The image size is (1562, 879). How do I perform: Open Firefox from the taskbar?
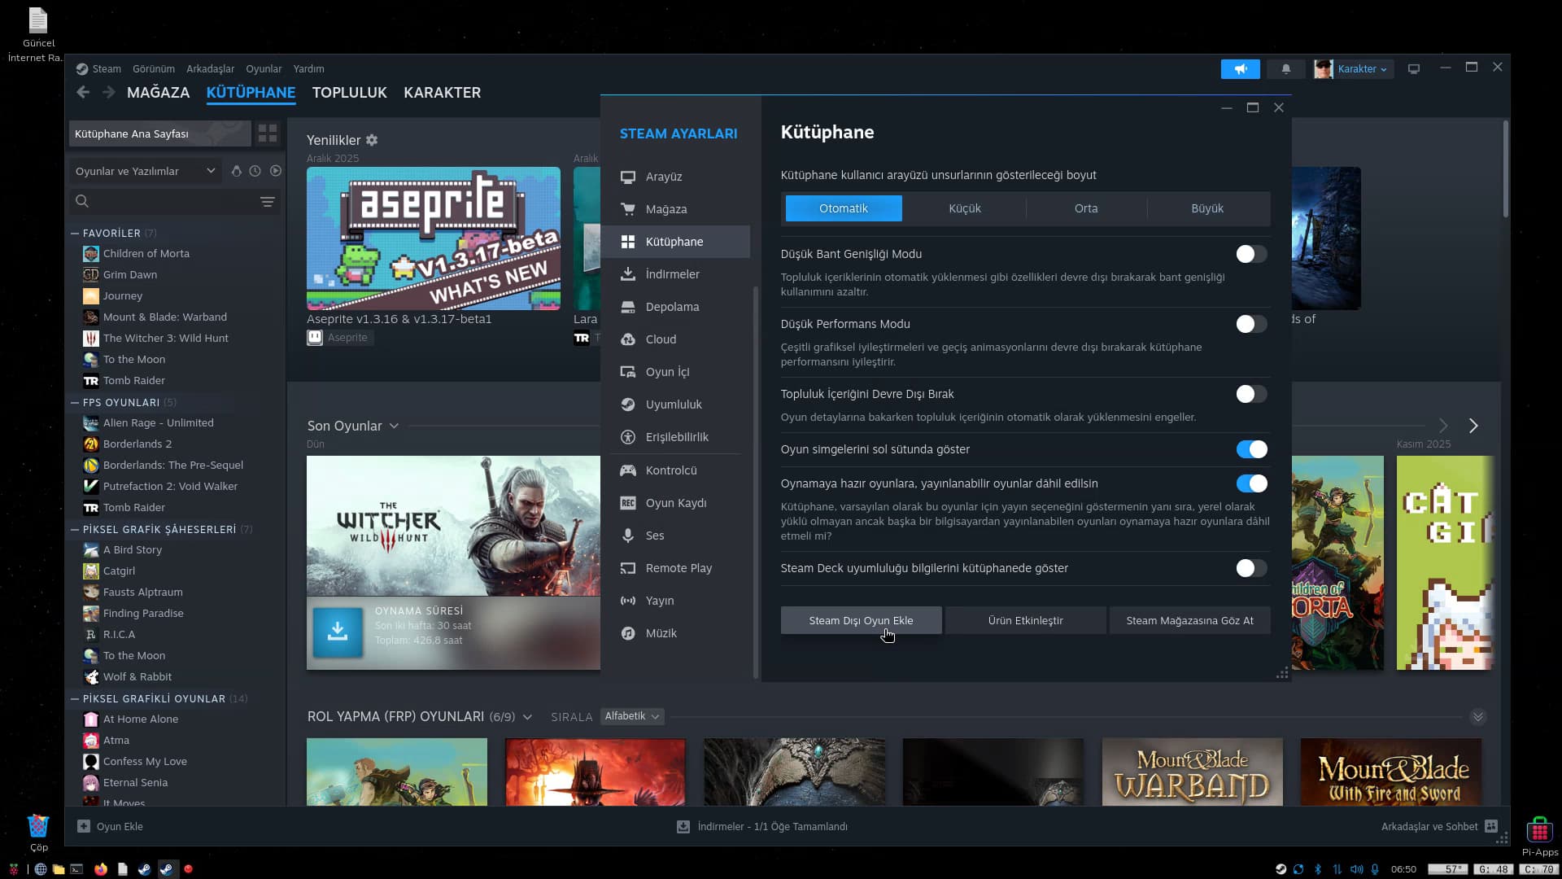pyautogui.click(x=101, y=869)
